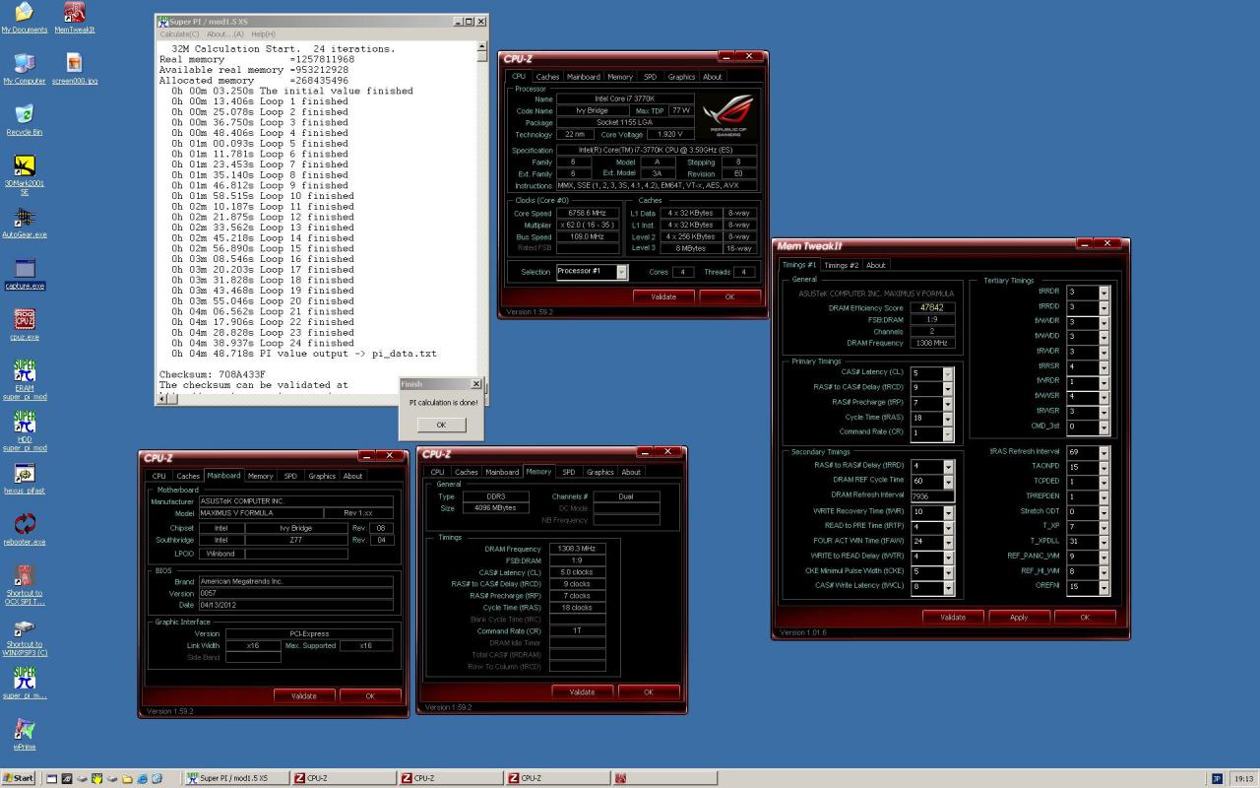Click the system tray icon next to clock
Screen dimensions: 1260x788
(1217, 778)
